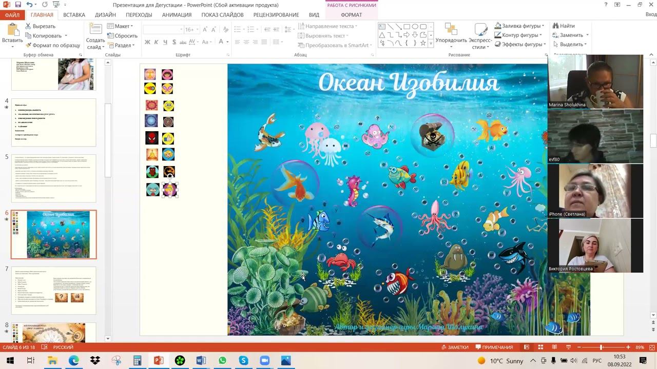Viewport: 657px width, 369px height.
Task: Click ПРИМЕЧАНИЯ comments button in status bar
Action: coord(494,347)
